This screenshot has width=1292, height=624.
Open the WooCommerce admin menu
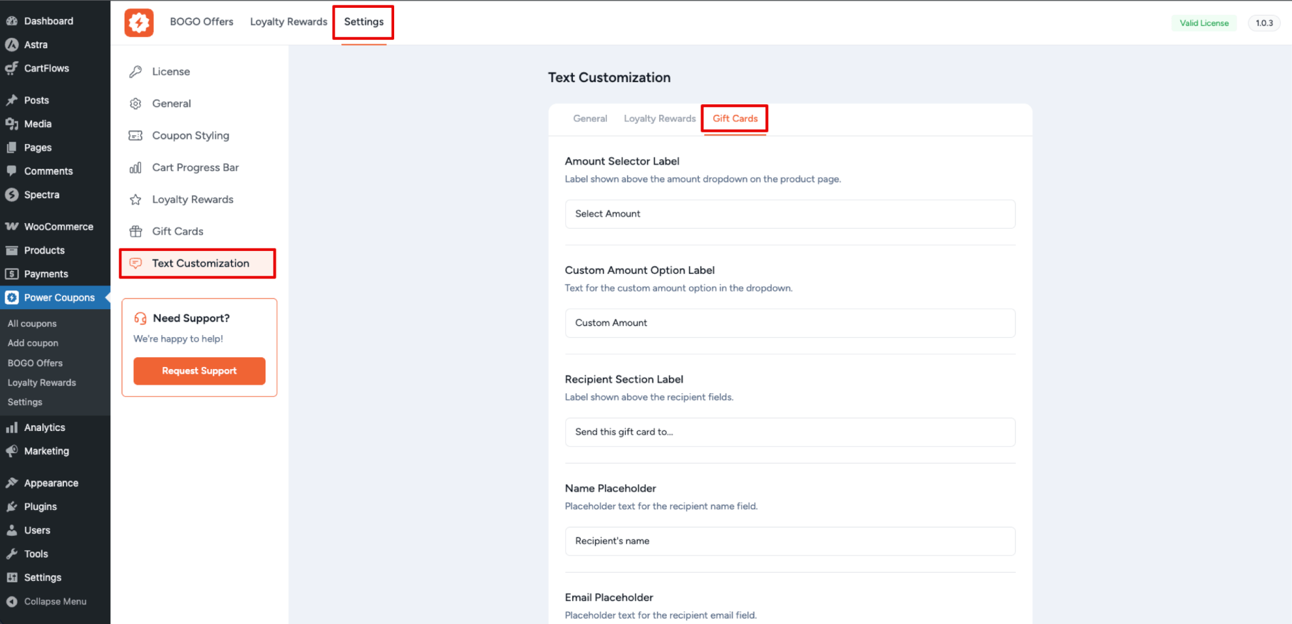coord(58,226)
